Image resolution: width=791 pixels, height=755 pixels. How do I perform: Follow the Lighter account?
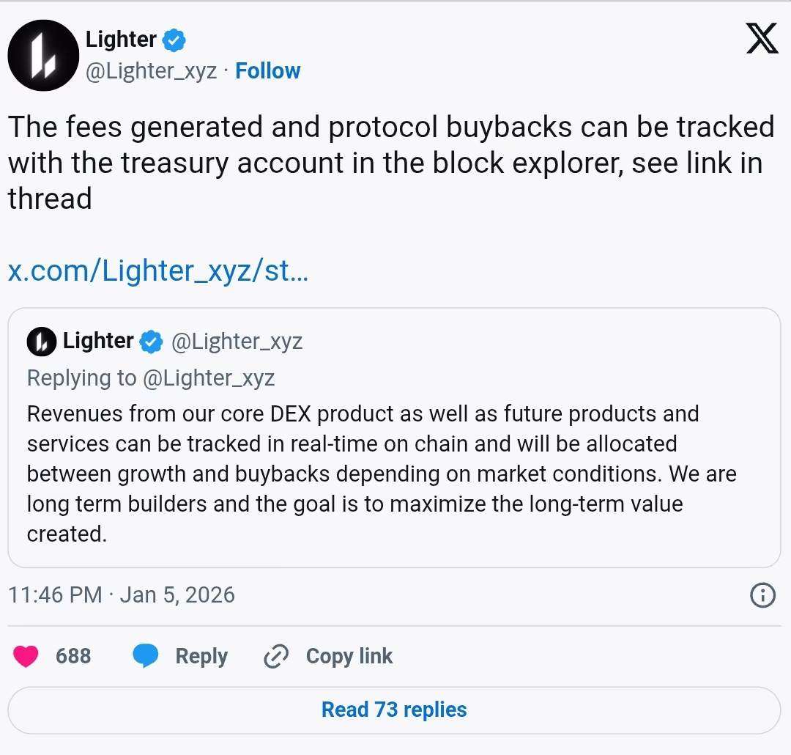pyautogui.click(x=267, y=70)
